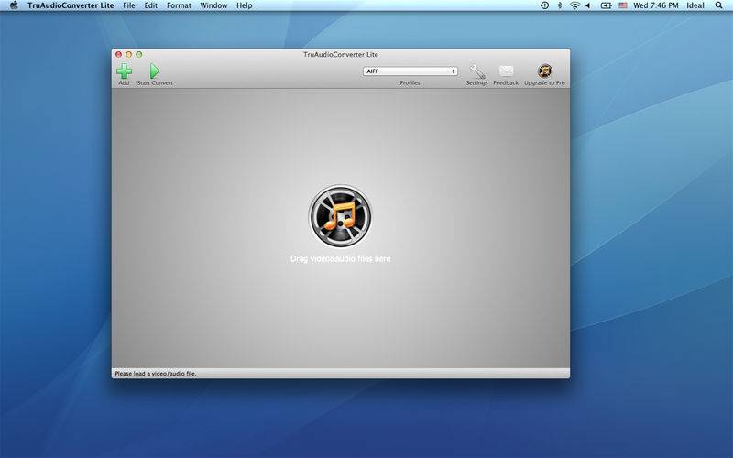Viewport: 733px width, 458px height.
Task: Click the music note logo in the drop area
Action: pyautogui.click(x=340, y=216)
